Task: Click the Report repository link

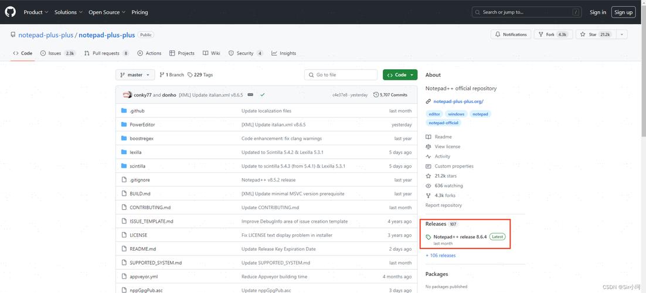Action: (x=444, y=205)
